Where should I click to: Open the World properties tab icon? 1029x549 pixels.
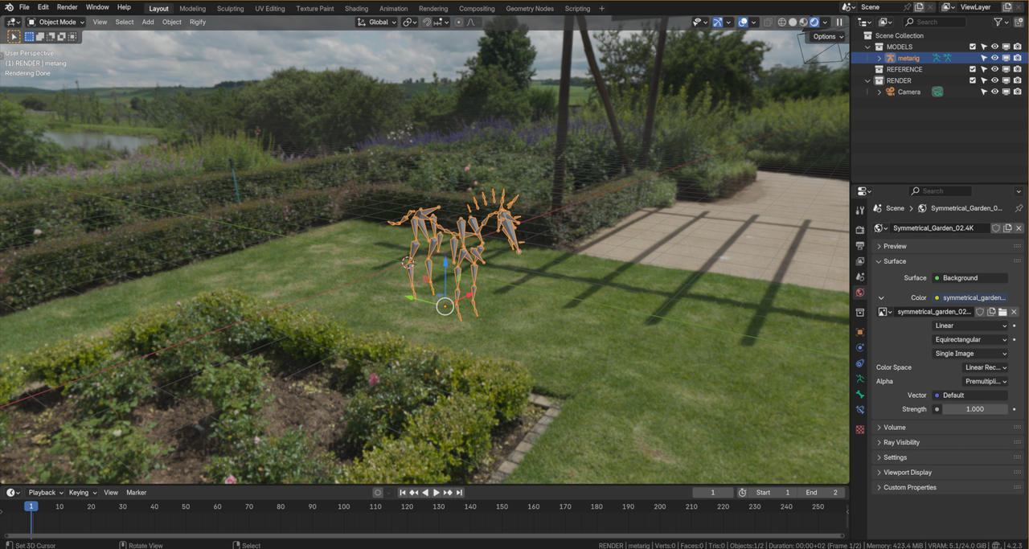point(860,293)
